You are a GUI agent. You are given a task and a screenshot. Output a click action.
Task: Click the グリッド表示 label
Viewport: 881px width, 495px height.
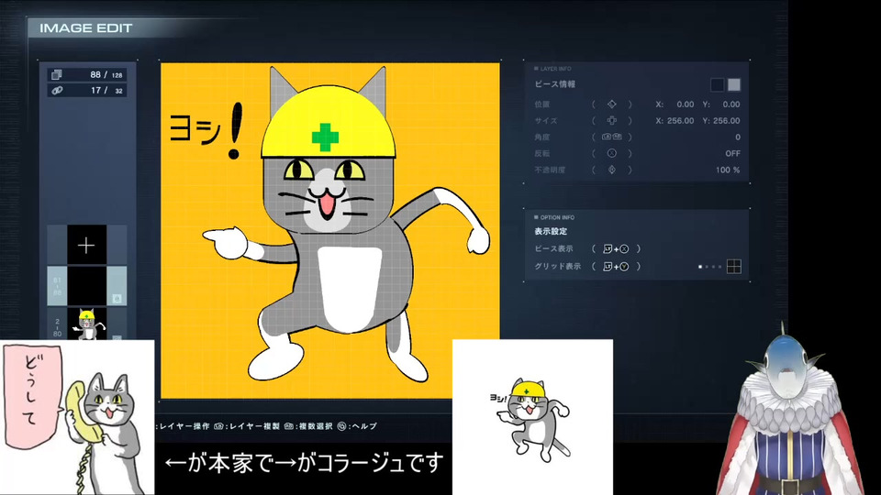pyautogui.click(x=557, y=267)
